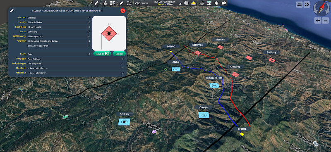Open the layers list icon
Image resolution: width=331 pixels, height=152 pixels.
click(x=113, y=3)
